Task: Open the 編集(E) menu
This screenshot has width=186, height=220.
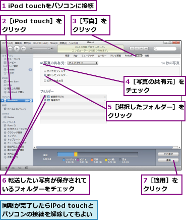Action: click(18, 43)
